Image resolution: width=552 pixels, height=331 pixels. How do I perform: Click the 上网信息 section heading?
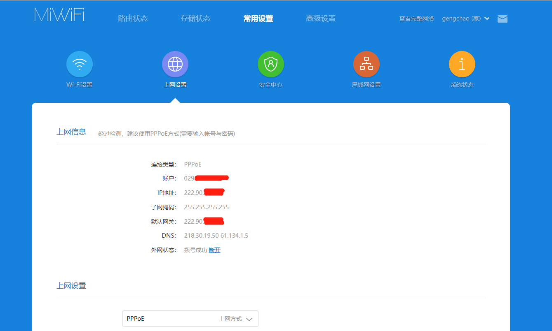(71, 132)
